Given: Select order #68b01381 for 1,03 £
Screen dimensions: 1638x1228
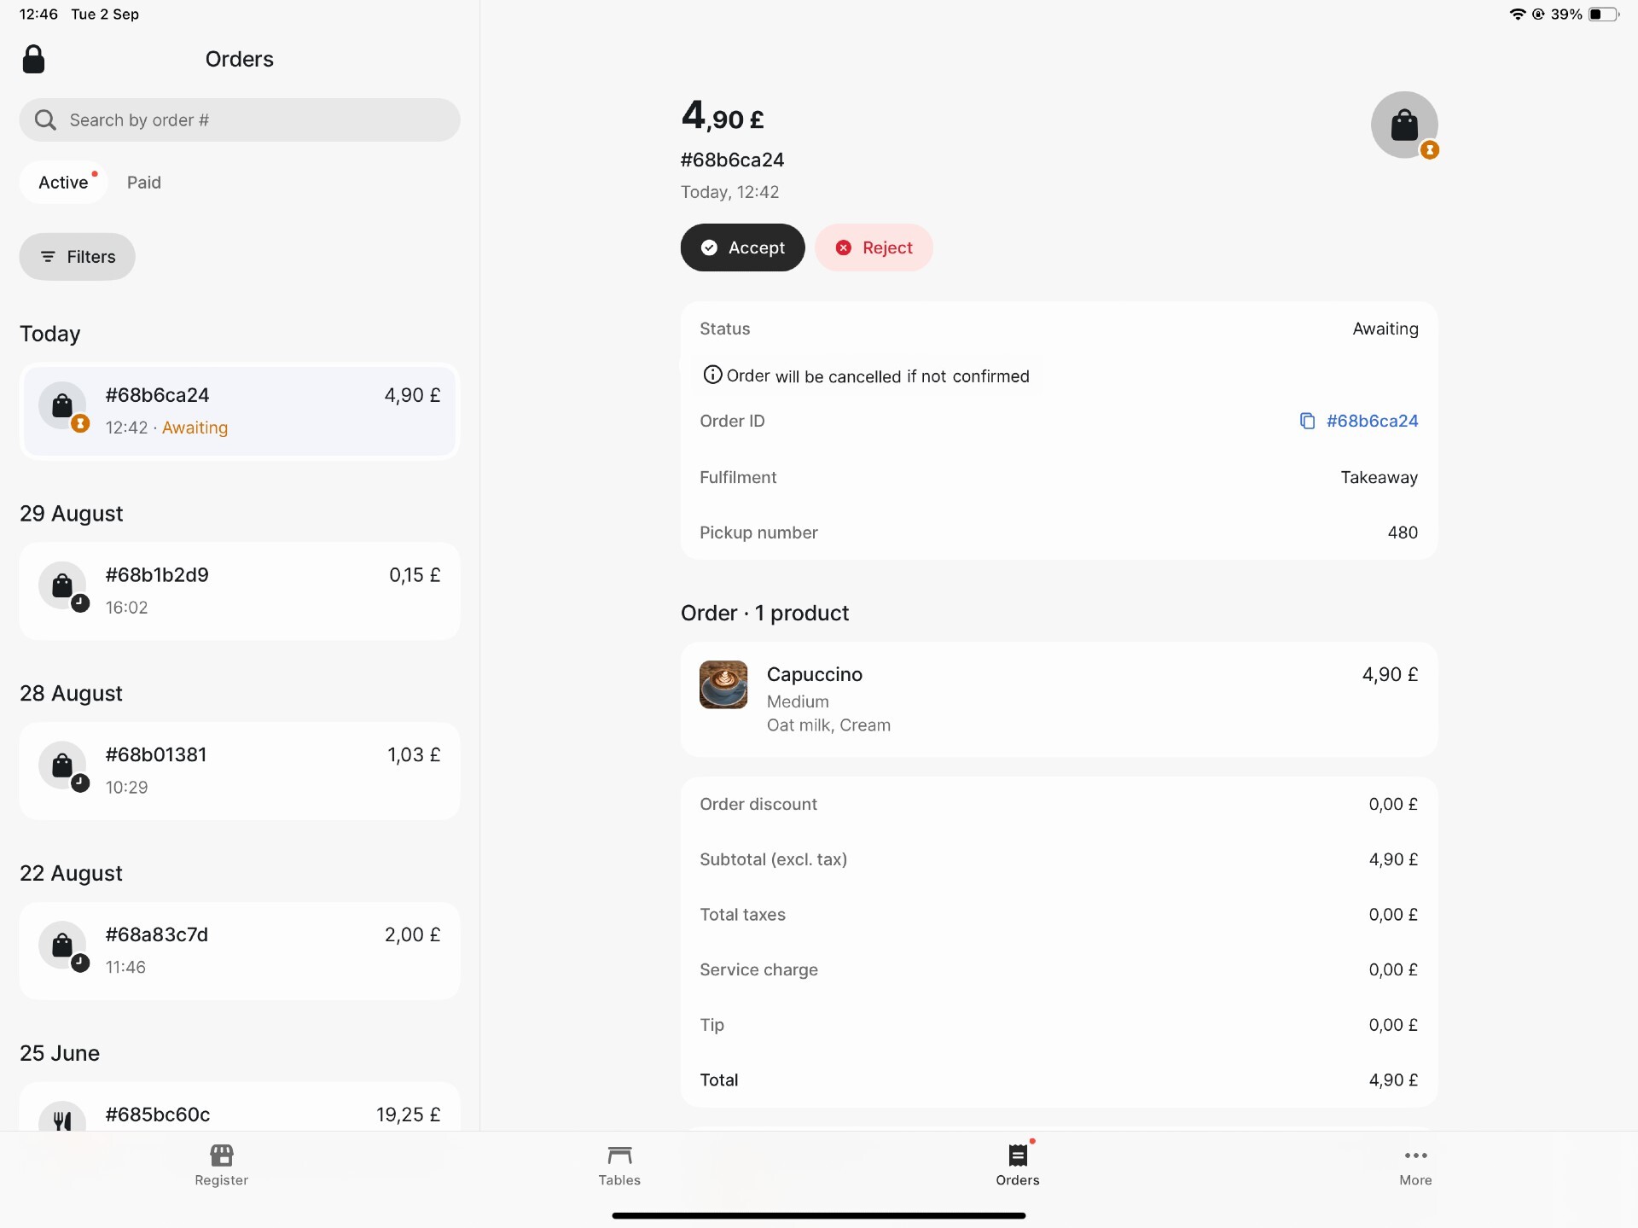Looking at the screenshot, I should 240,771.
